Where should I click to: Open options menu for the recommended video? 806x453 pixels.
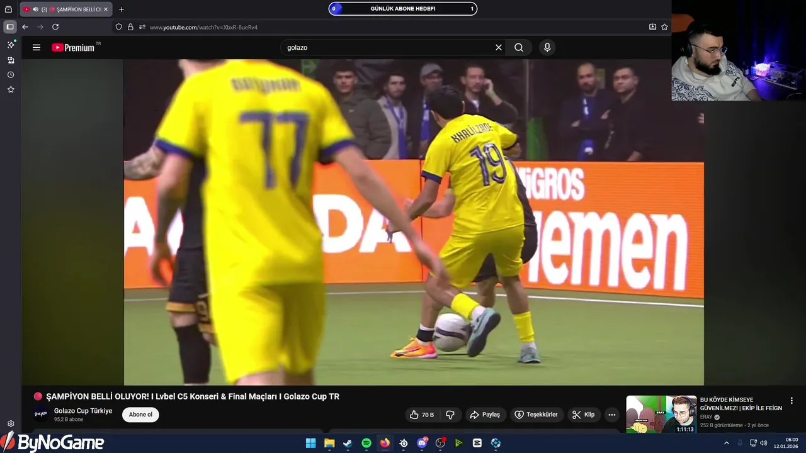click(792, 401)
